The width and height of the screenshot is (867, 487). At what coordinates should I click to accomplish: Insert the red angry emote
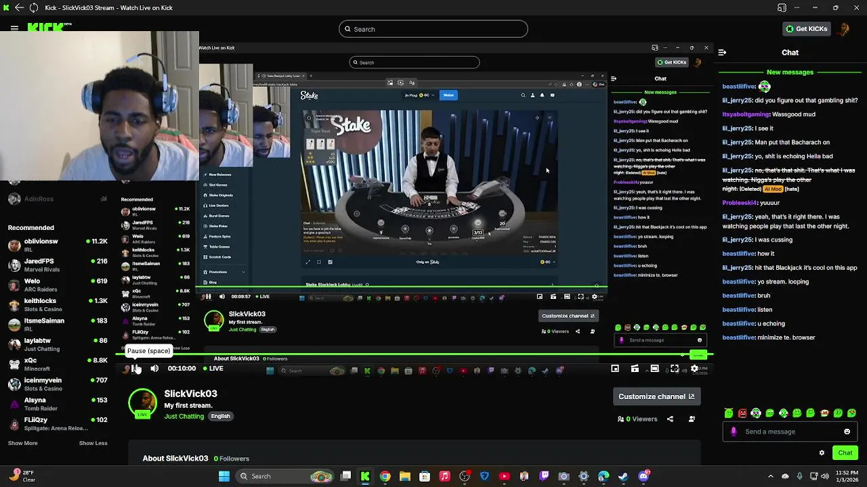(742, 413)
